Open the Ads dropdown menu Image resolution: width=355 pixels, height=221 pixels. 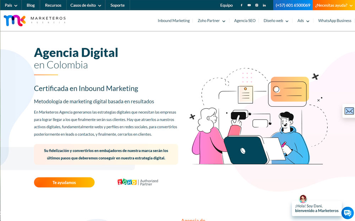pyautogui.click(x=303, y=21)
